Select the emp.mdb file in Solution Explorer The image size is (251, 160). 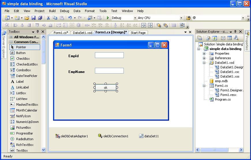coord(221,81)
